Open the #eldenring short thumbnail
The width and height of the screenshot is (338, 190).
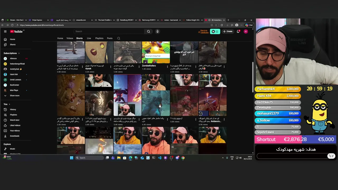click(213, 95)
